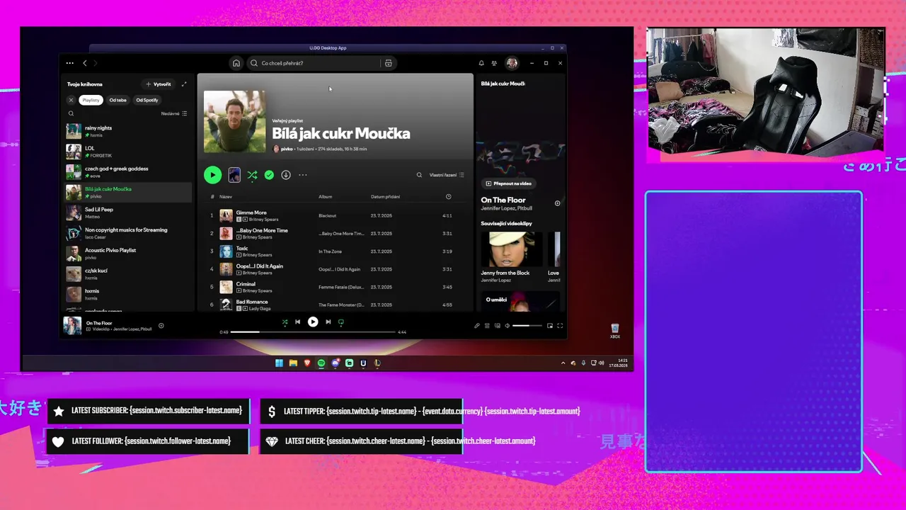Open the Windows Start button on the taskbar
906x510 pixels.
point(279,363)
